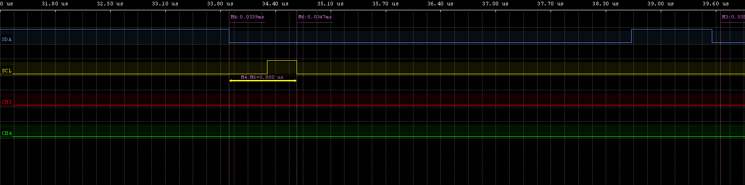This screenshot has width=745, height=185.
Task: Click the 39.00 us ruler label
Action: click(x=660, y=4)
